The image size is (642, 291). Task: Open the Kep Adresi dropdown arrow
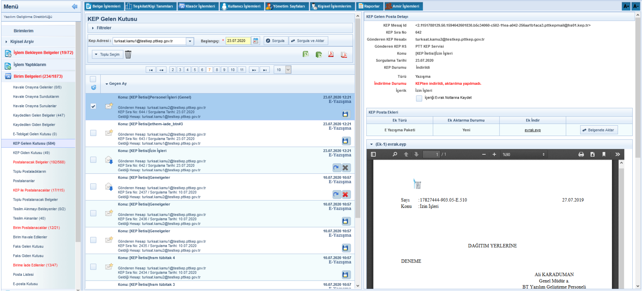[190, 41]
